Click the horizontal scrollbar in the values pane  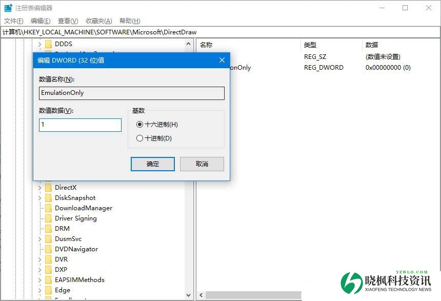[256, 295]
